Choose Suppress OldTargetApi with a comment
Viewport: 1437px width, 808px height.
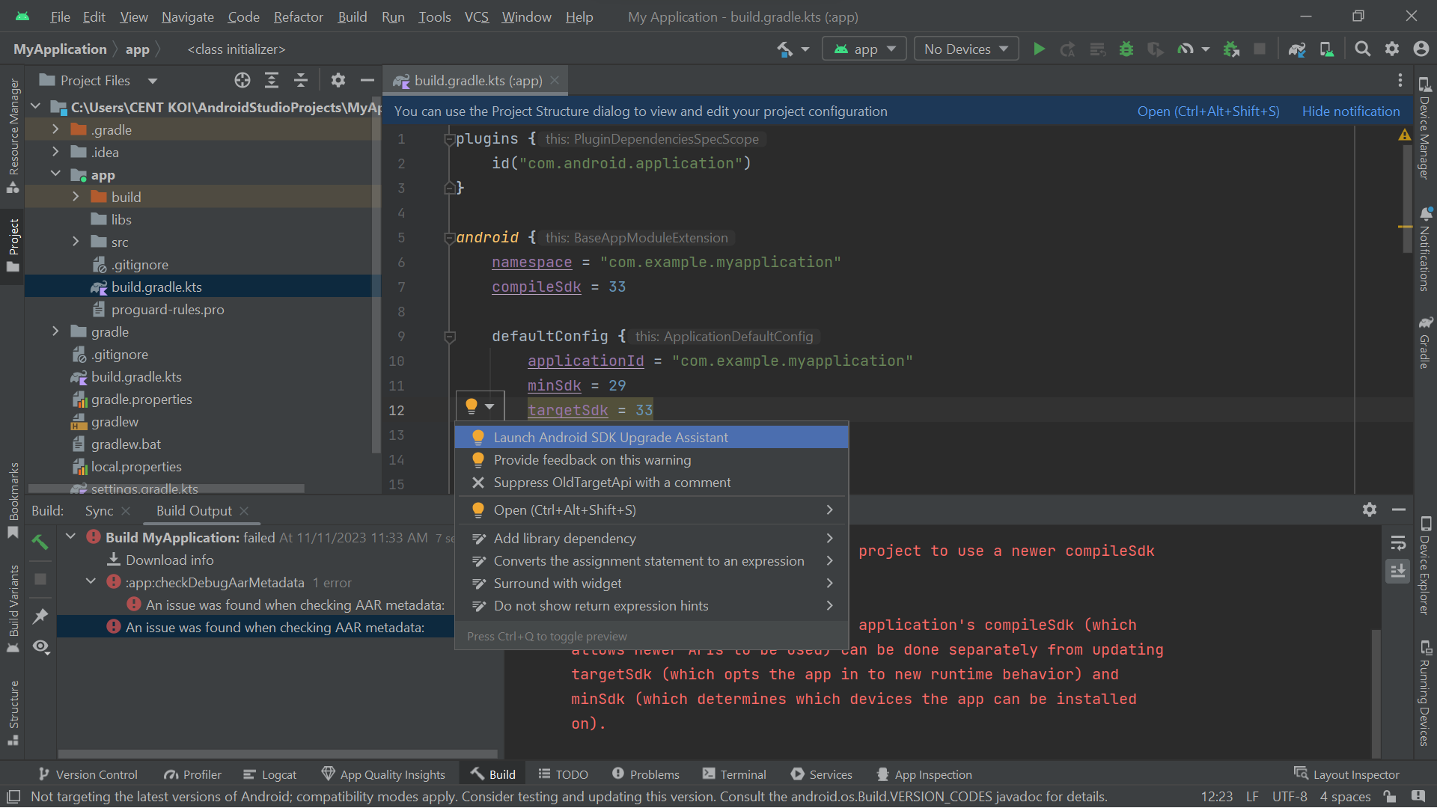(651, 483)
